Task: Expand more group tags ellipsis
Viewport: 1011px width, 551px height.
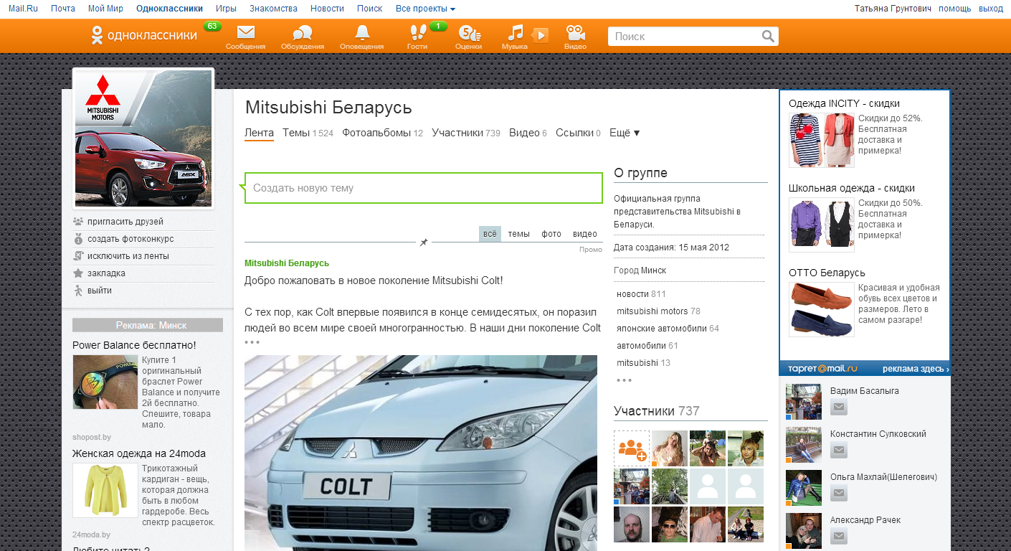Action: (x=624, y=380)
